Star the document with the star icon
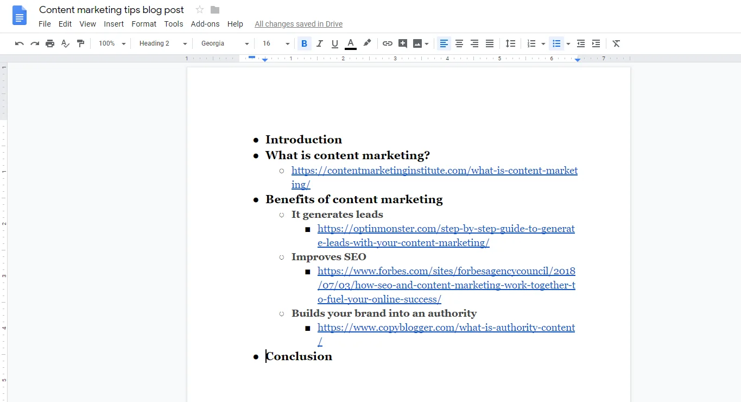The width and height of the screenshot is (741, 402). click(200, 10)
